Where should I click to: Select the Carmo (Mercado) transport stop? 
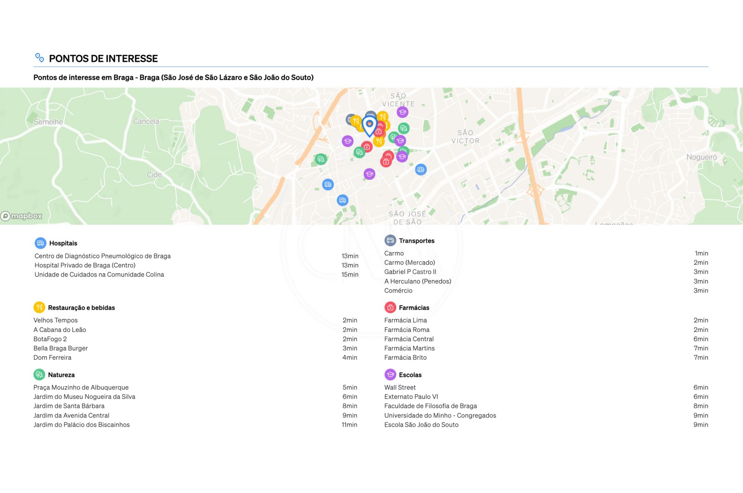click(x=410, y=262)
